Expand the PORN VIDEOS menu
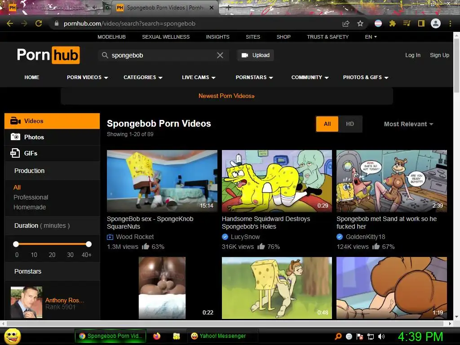 pos(88,77)
